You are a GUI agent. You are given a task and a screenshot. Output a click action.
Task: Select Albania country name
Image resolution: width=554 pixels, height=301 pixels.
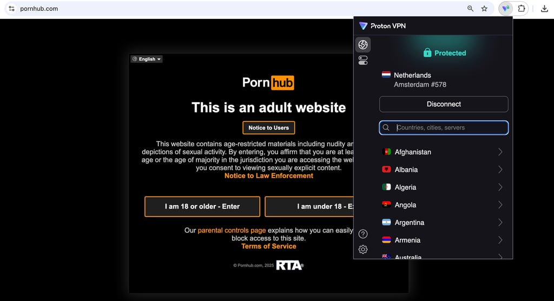(x=406, y=170)
